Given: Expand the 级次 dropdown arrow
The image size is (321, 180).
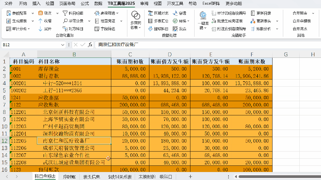Looking at the screenshot, I should click(x=57, y=13).
